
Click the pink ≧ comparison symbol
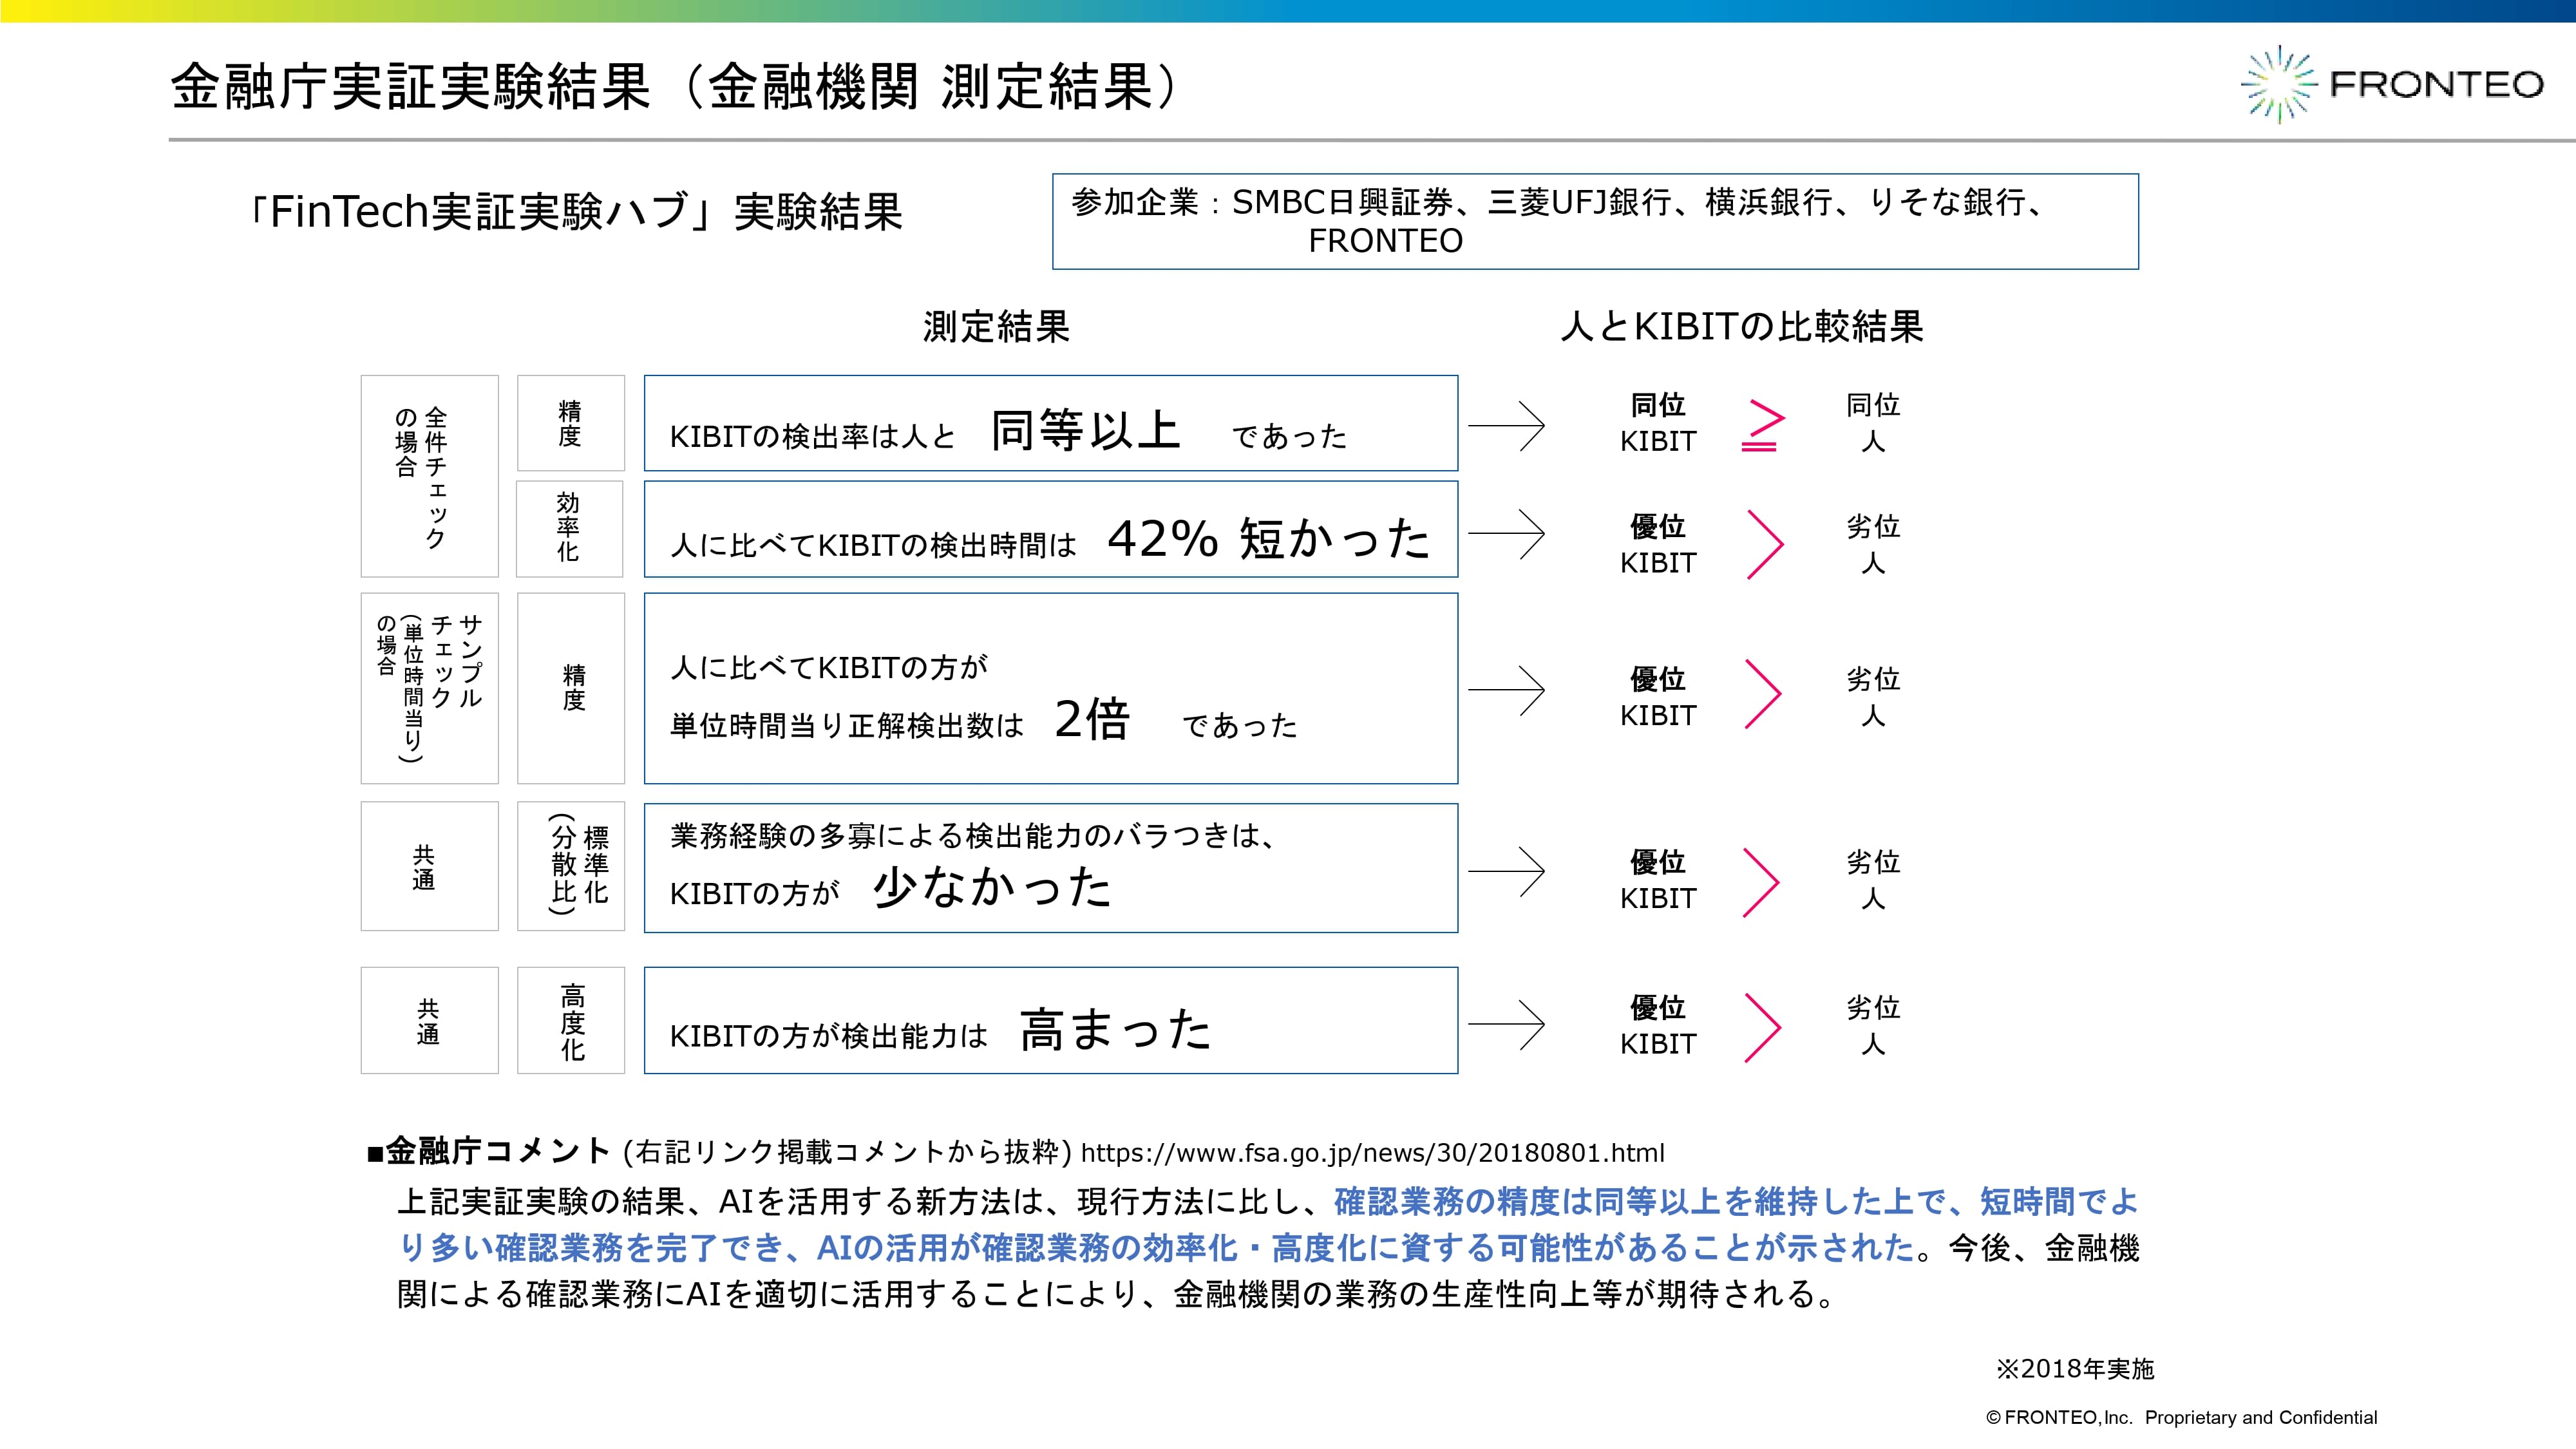click(1763, 425)
